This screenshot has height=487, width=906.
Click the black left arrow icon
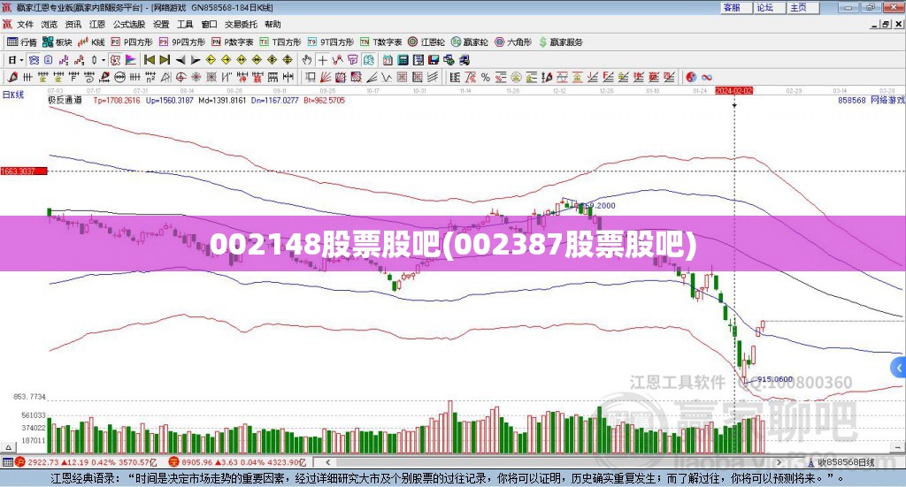click(x=180, y=60)
